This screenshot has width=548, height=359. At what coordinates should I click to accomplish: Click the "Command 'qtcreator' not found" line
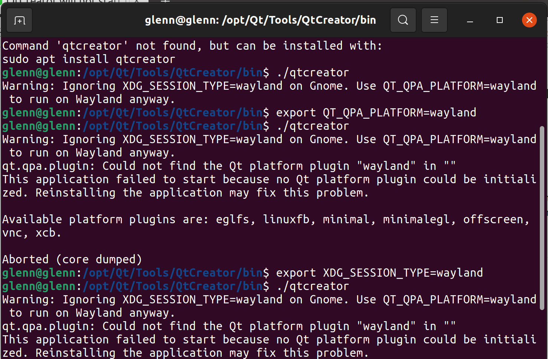coord(192,46)
